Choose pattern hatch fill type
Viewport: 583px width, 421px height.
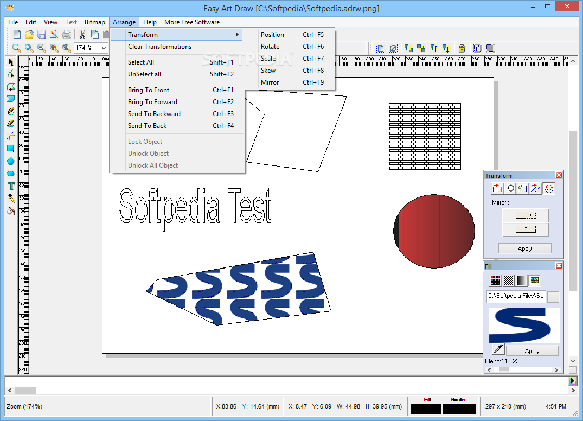(x=508, y=280)
